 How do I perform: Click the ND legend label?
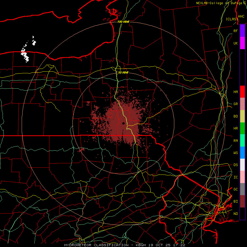235,214
